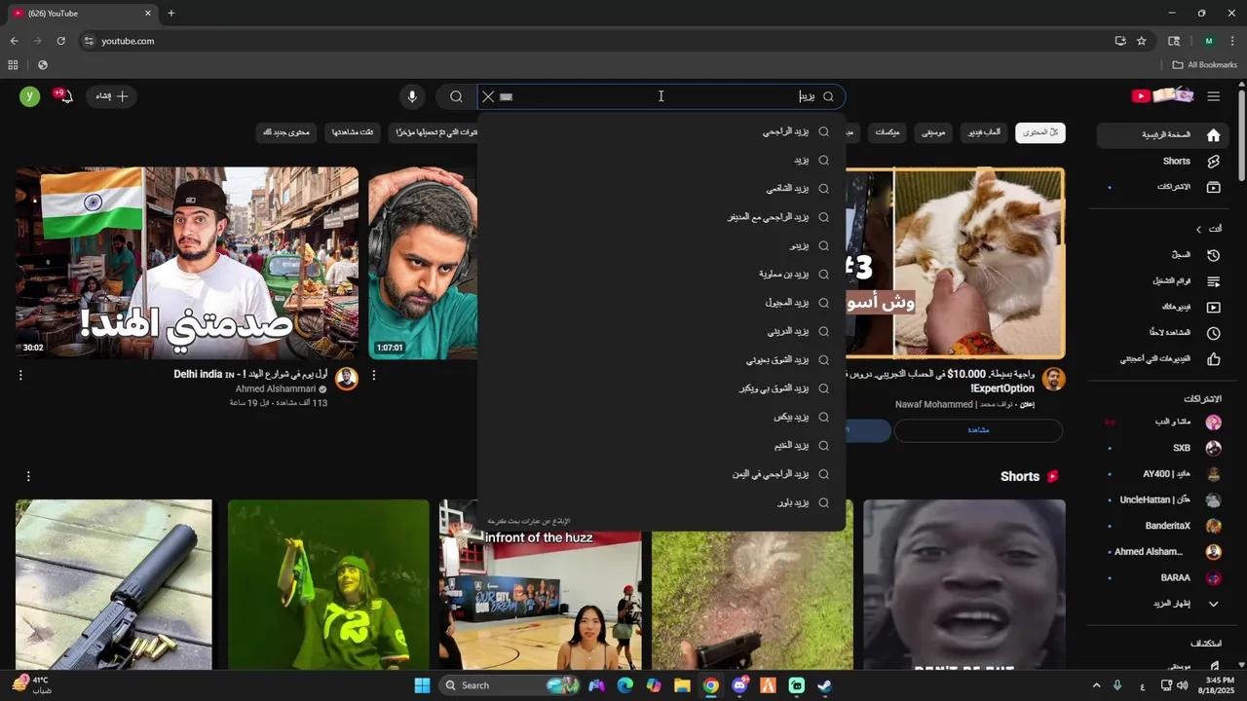The height and width of the screenshot is (701, 1247).
Task: Open the All Bookmarks folder
Action: point(1205,65)
